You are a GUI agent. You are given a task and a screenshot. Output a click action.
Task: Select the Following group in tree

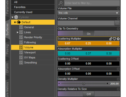click(x=30, y=42)
